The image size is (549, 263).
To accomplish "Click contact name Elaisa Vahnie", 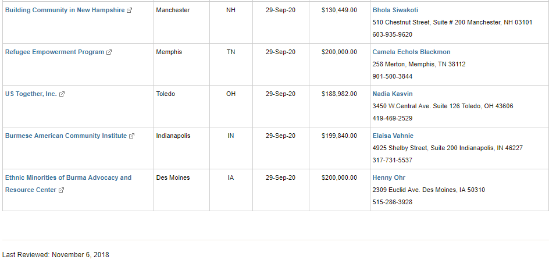I will pyautogui.click(x=393, y=136).
